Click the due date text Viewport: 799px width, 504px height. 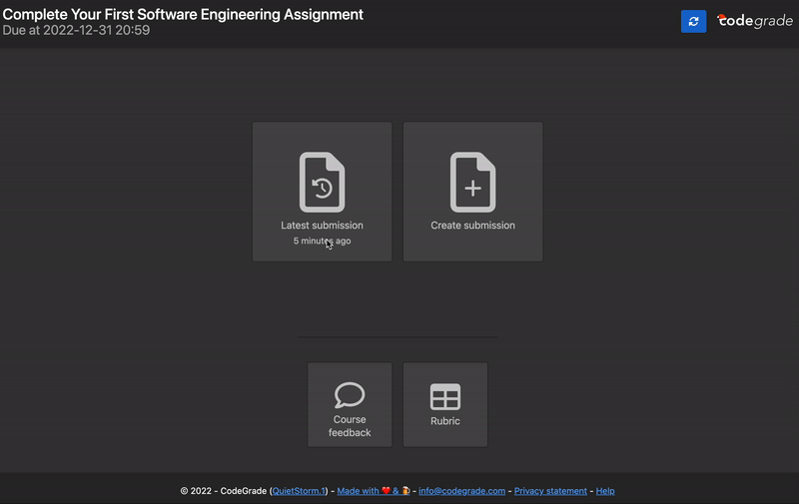(x=77, y=30)
